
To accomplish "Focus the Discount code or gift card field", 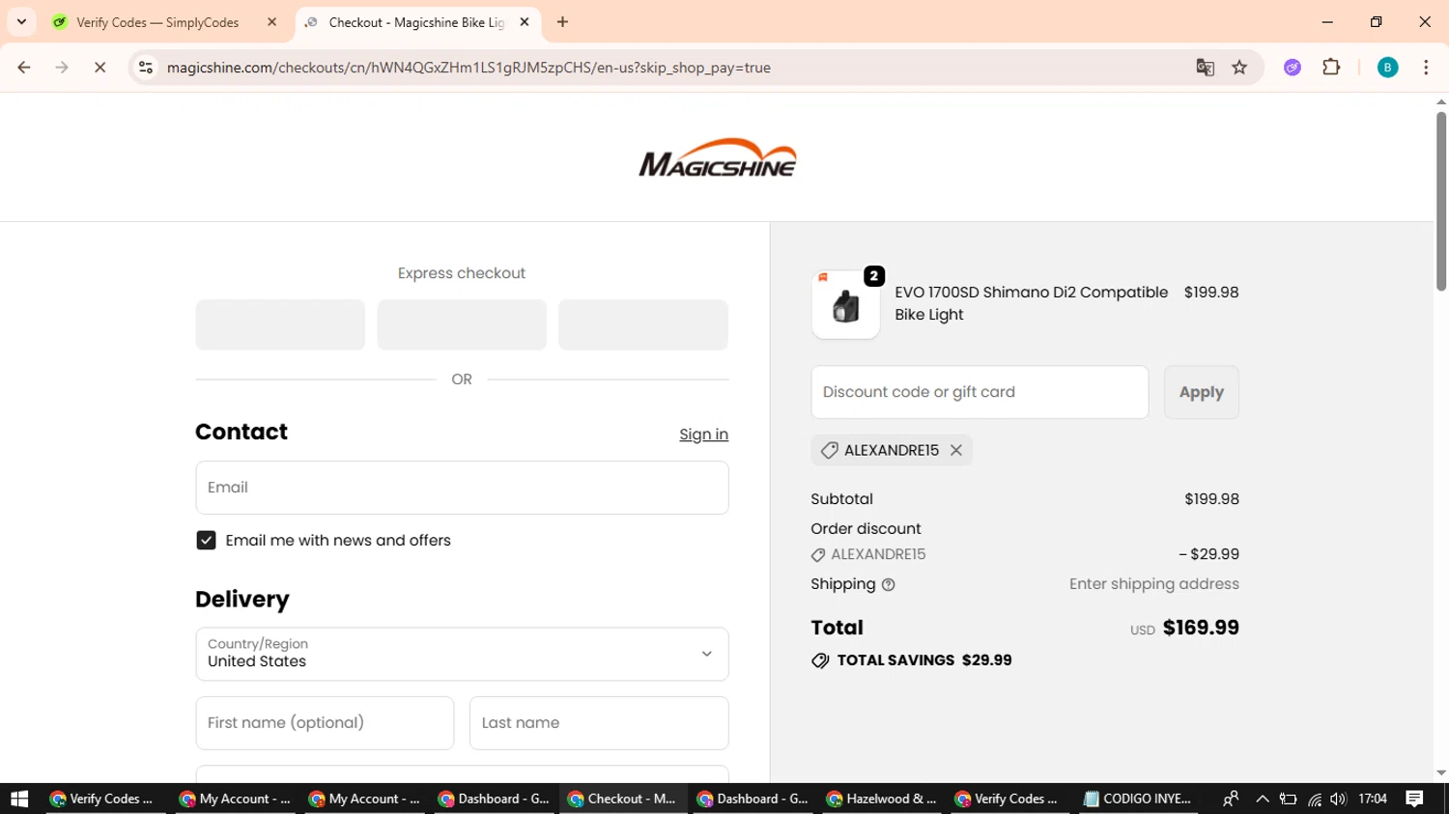I will (x=980, y=392).
